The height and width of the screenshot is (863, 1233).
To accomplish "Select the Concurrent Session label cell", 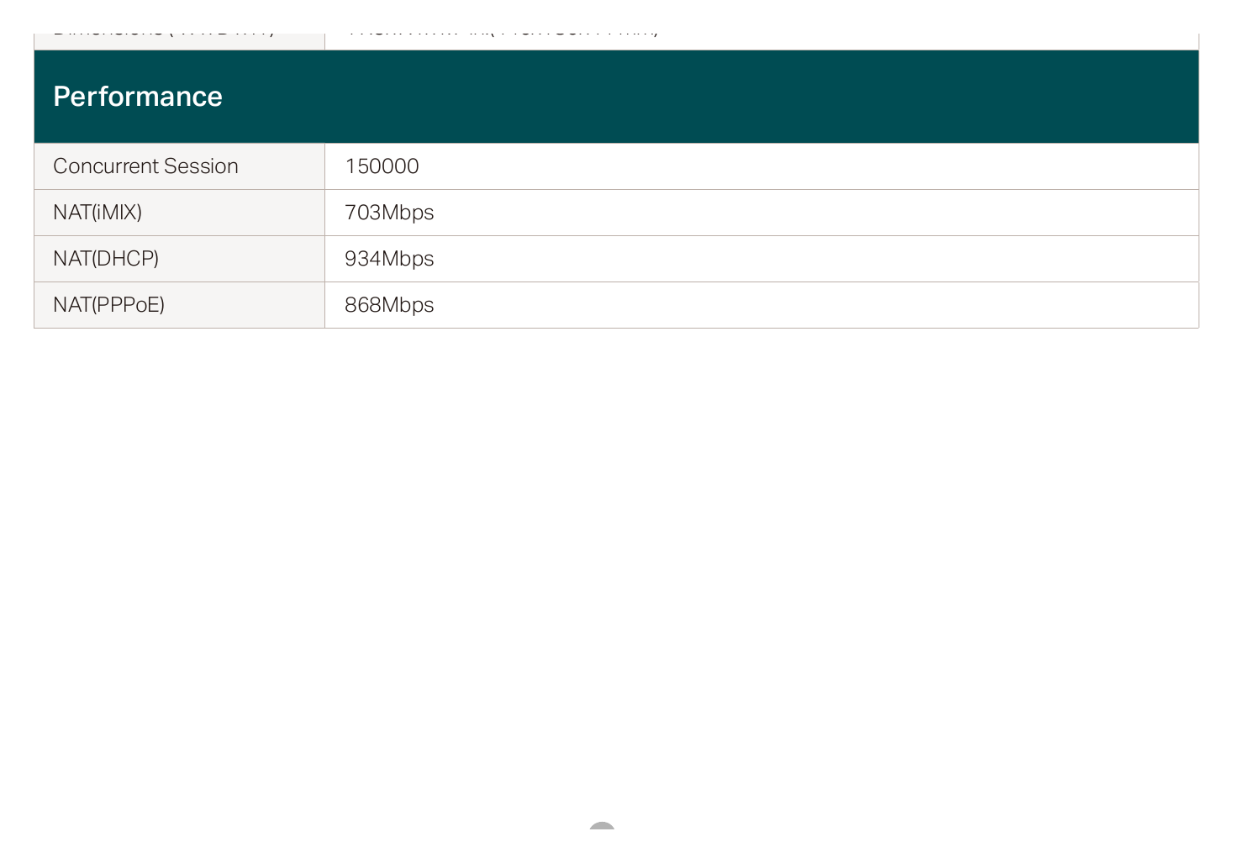I will point(180,166).
